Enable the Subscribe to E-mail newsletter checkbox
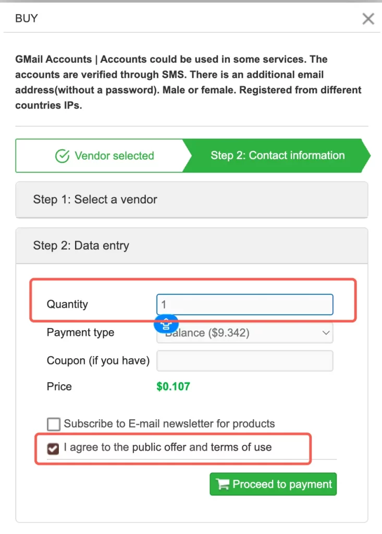Screen dimensions: 382x534 53,424
